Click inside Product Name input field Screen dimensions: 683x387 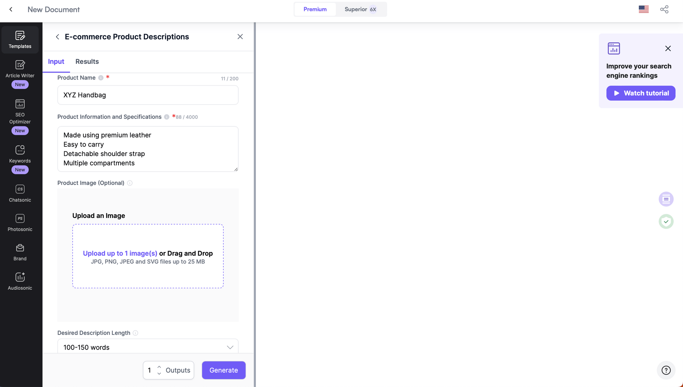(148, 95)
